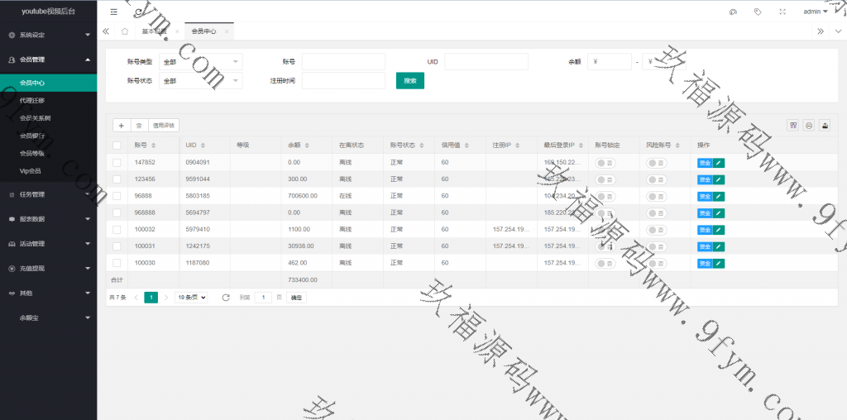Click the home icon tab
The height and width of the screenshot is (420, 847).
(124, 31)
